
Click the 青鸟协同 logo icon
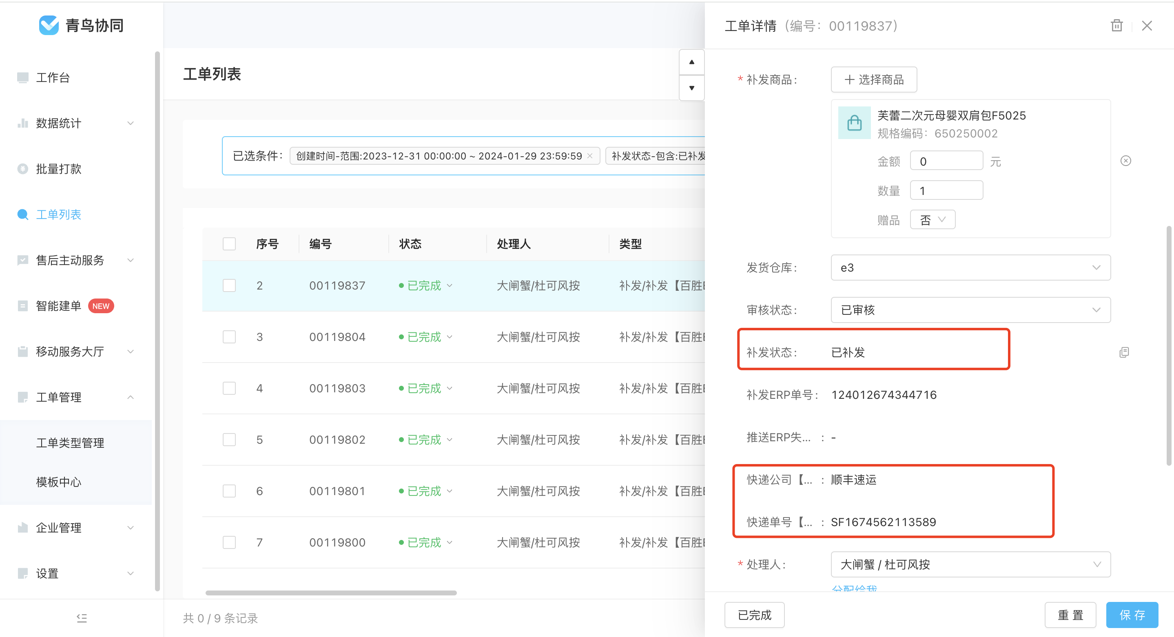click(49, 25)
